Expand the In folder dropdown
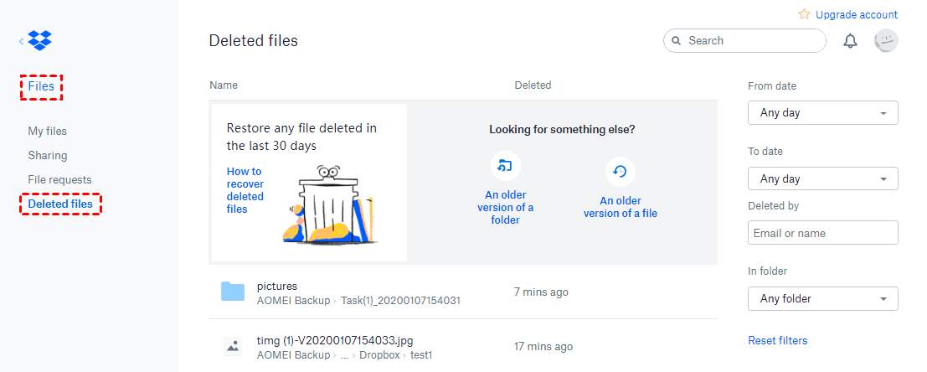Viewport: 927px width, 372px height. [x=822, y=298]
